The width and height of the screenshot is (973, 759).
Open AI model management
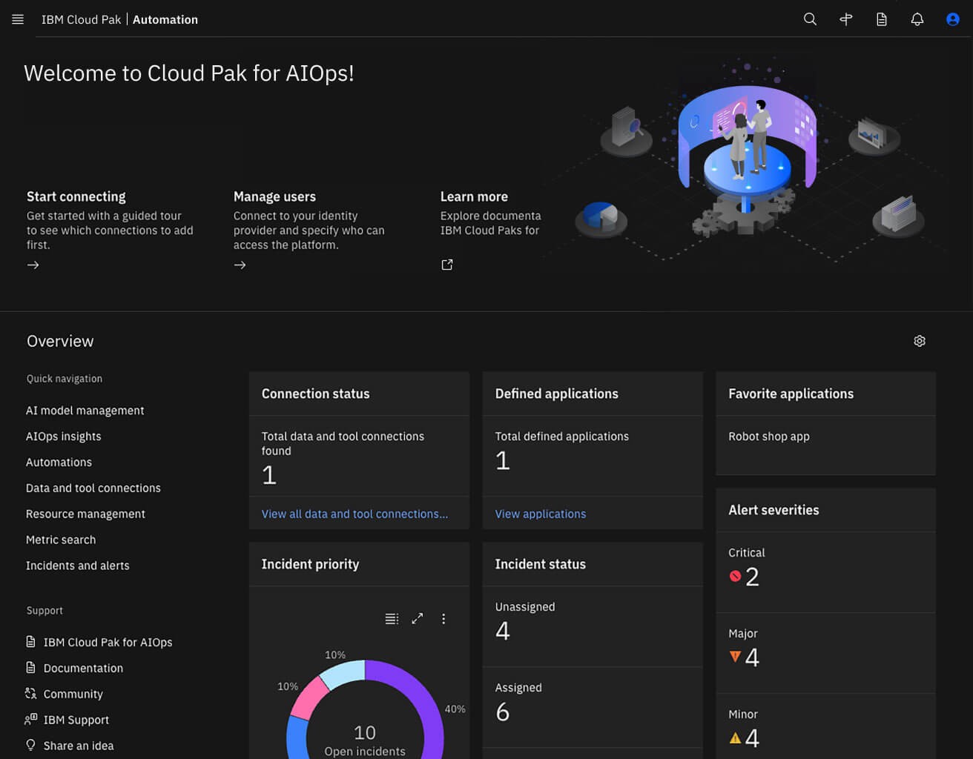85,410
